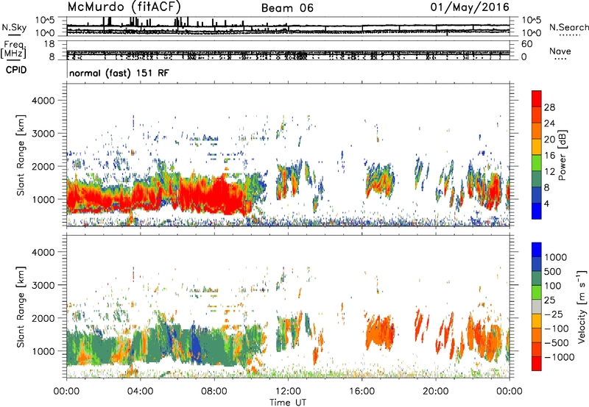The width and height of the screenshot is (589, 407).
Task: Click the '25' velocity colorbar label
Action: 549,300
